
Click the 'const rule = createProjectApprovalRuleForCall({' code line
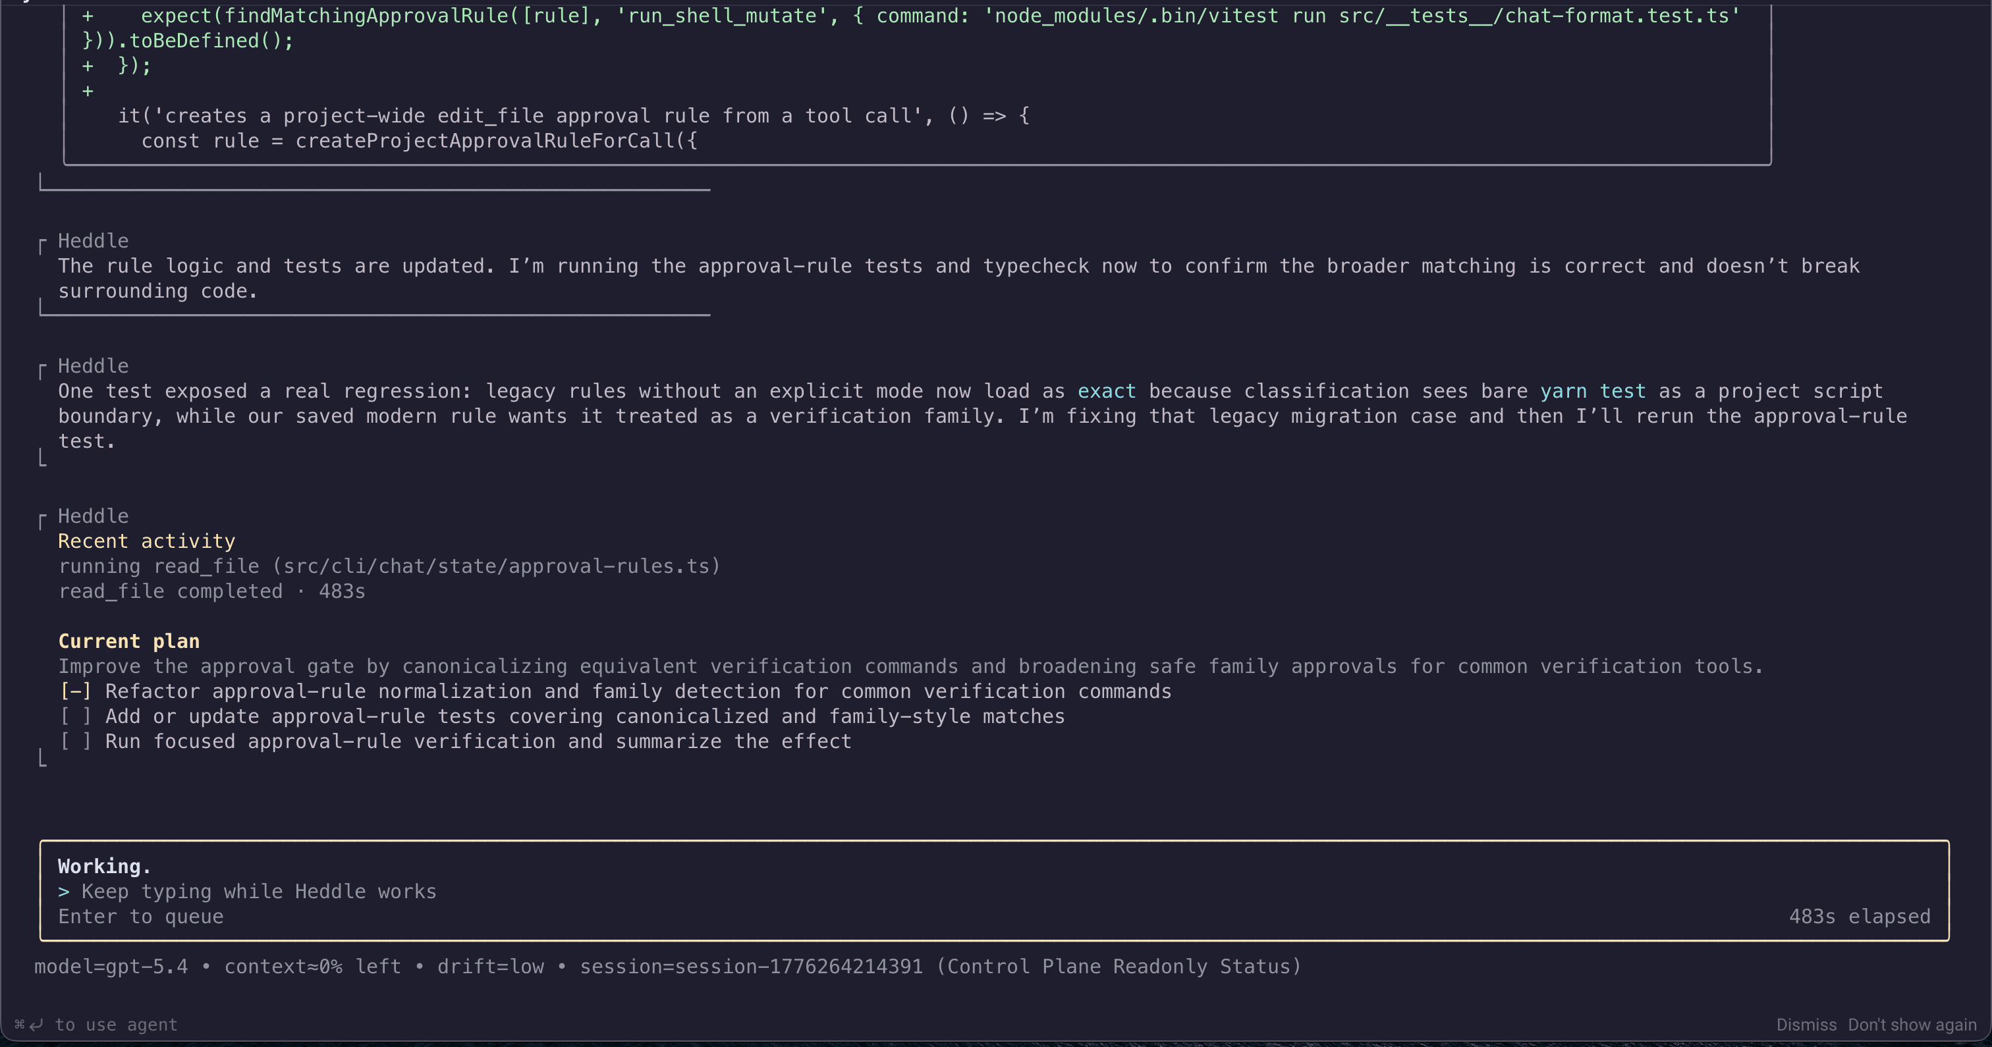coord(419,141)
